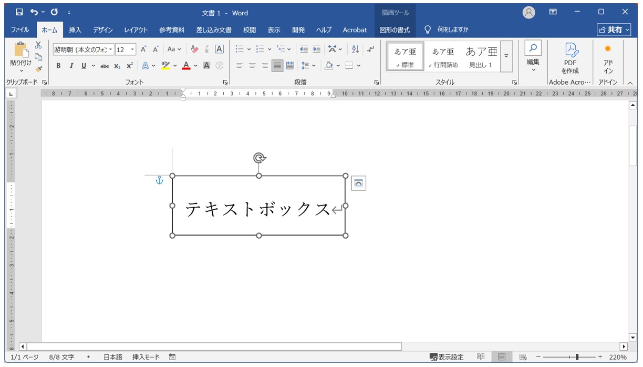Image resolution: width=643 pixels, height=367 pixels.
Task: Apply distributed alignment
Action: pos(290,66)
